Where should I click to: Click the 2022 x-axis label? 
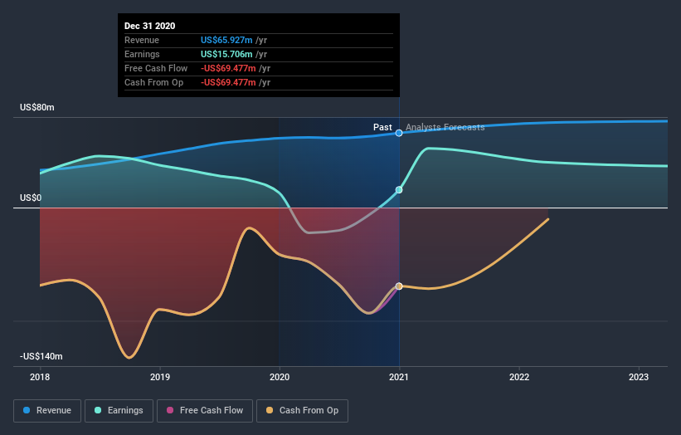tap(519, 377)
